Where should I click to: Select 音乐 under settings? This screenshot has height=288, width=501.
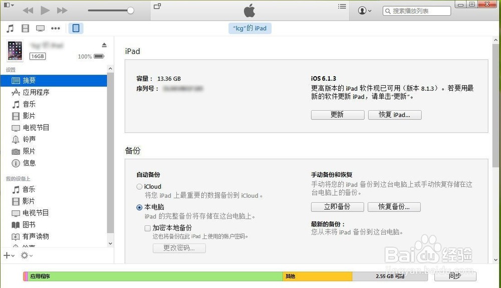54,104
